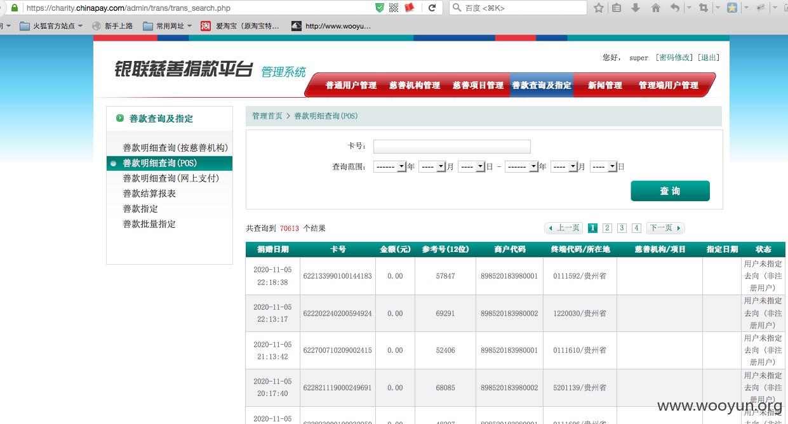Viewport: 788px width, 424px height.
Task: Go to results page 3
Action: coord(622,228)
